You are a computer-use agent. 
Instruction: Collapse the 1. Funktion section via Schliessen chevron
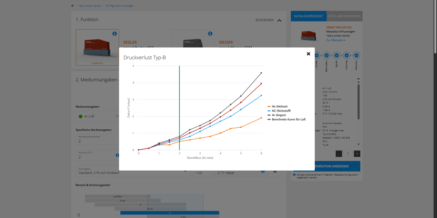279,20
